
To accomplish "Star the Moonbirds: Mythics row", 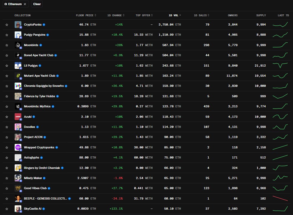I will [x=7, y=107].
